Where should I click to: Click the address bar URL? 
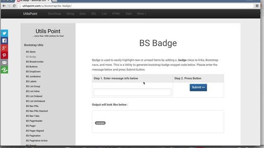47,6
